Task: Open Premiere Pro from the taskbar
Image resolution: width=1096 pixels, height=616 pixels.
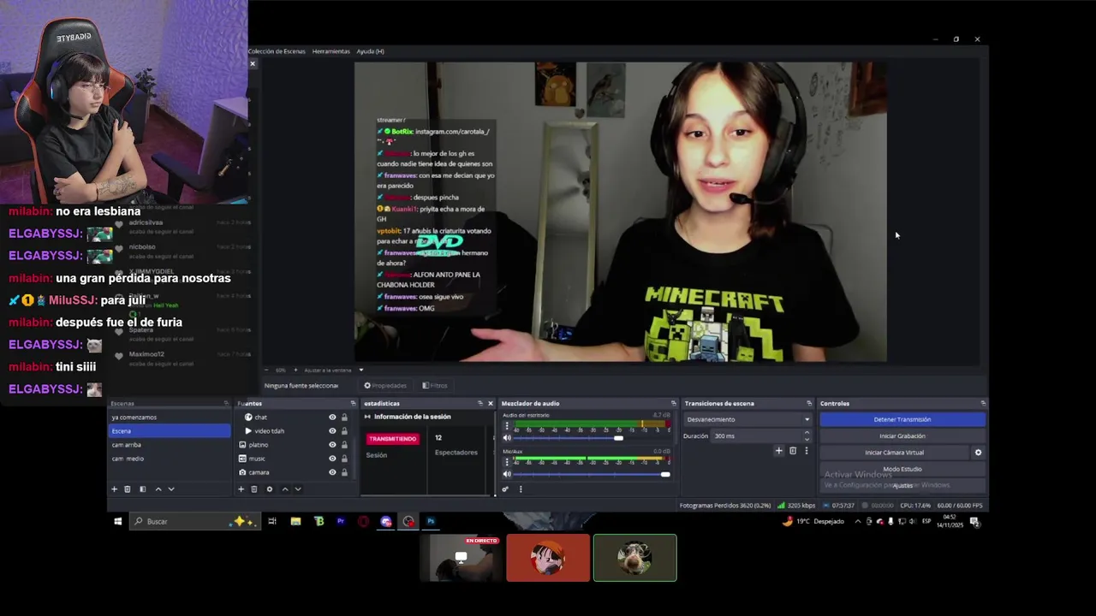Action: tap(341, 521)
